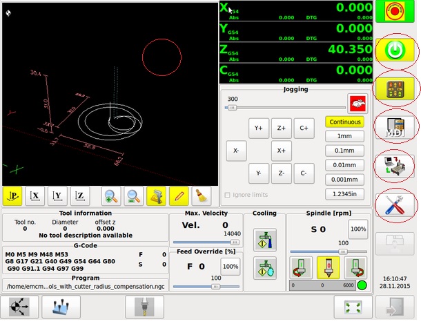Adjust the Feed Override slider
This screenshot has height=324, width=421.
click(206, 287)
